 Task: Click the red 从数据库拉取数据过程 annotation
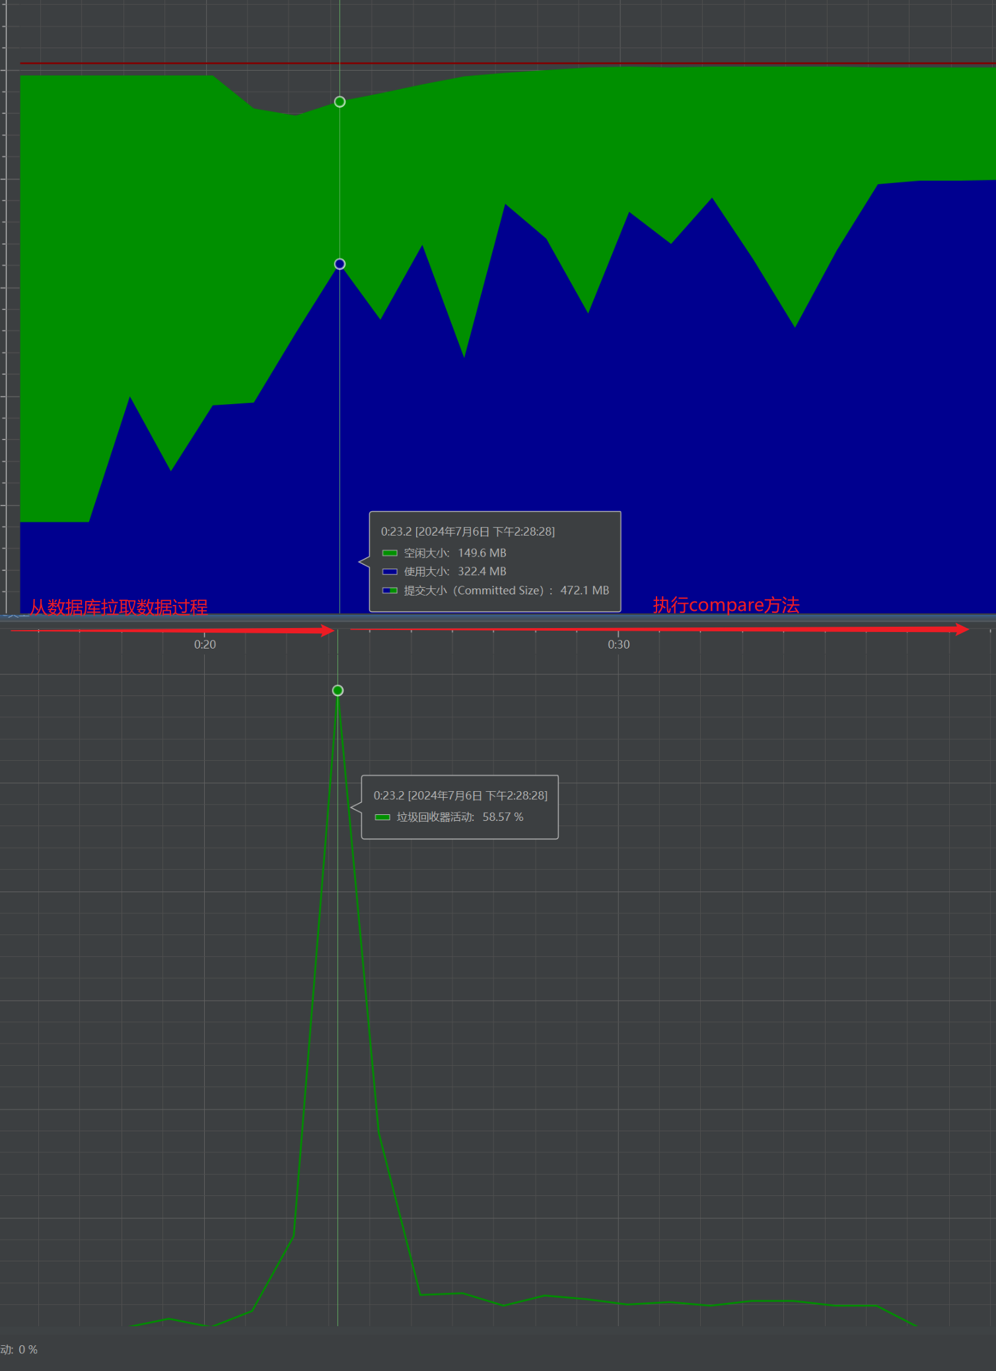(x=119, y=607)
